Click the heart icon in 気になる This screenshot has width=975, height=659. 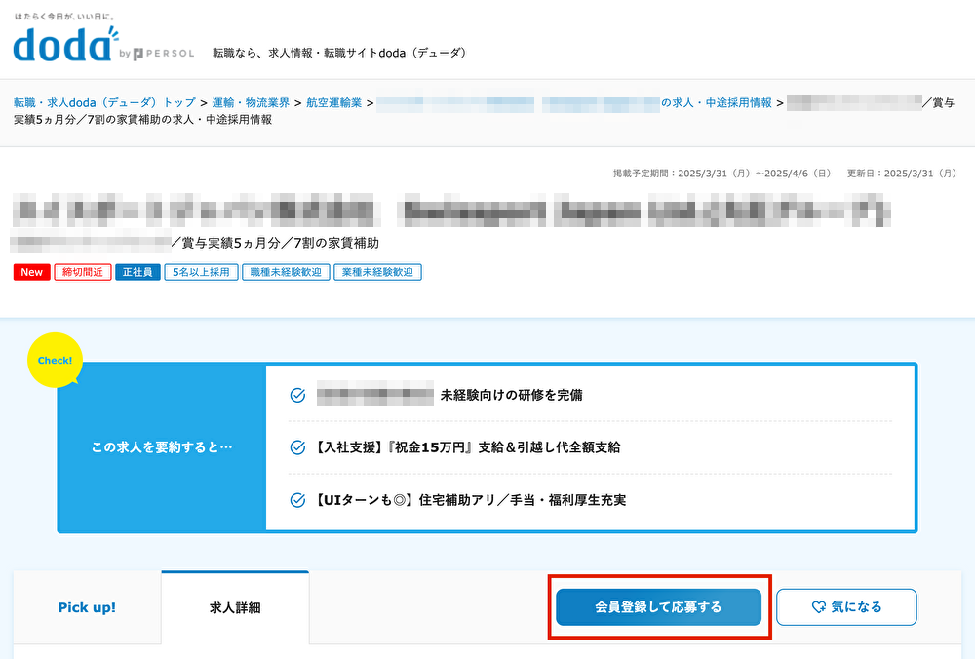click(819, 606)
